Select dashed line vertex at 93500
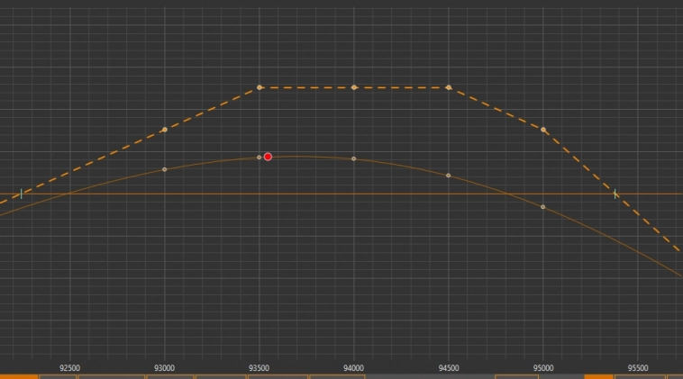 pos(260,87)
